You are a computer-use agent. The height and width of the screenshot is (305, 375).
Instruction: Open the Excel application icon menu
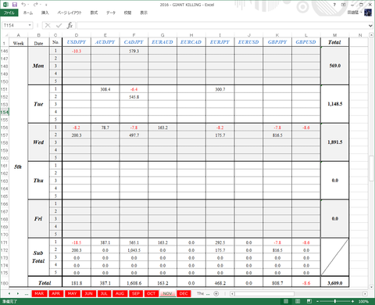coord(5,5)
